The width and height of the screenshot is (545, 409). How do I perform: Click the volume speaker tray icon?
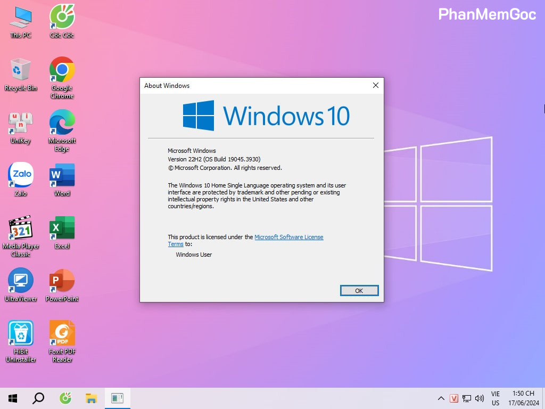pos(480,398)
